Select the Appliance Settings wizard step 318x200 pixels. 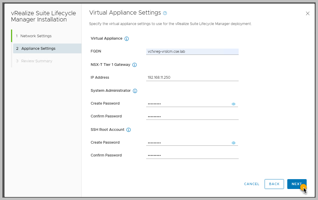pos(38,49)
